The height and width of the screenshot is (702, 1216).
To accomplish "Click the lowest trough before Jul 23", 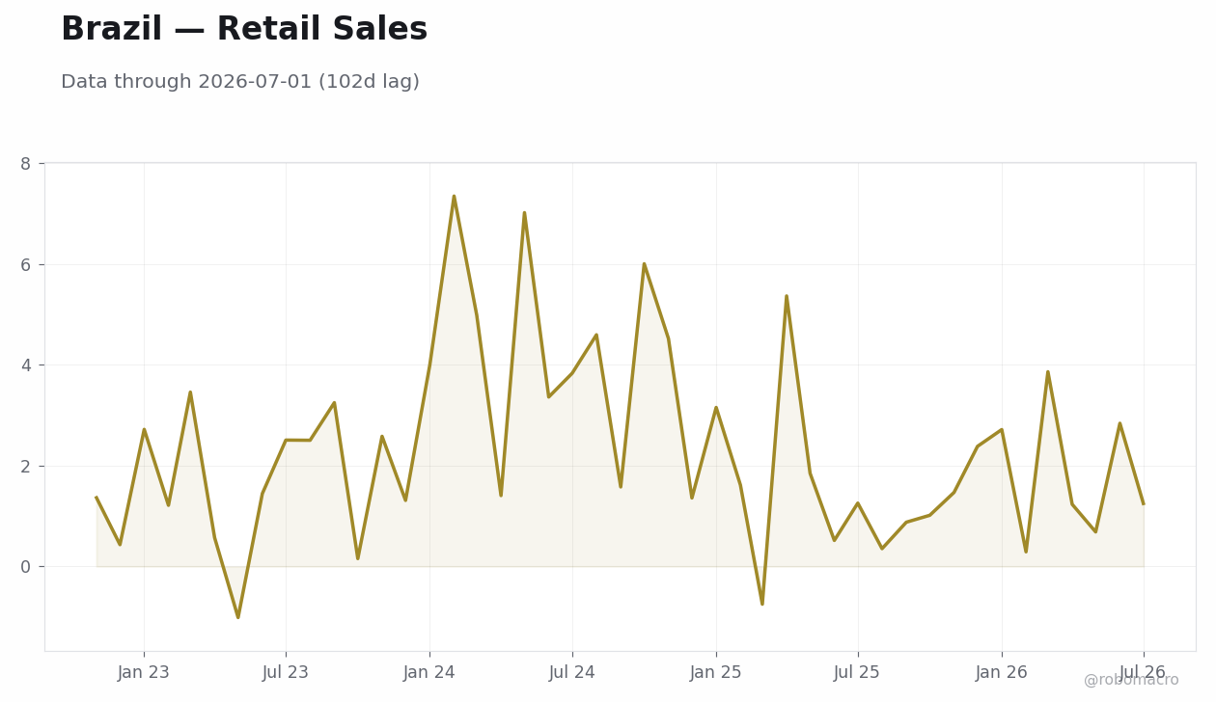I will pos(238,617).
